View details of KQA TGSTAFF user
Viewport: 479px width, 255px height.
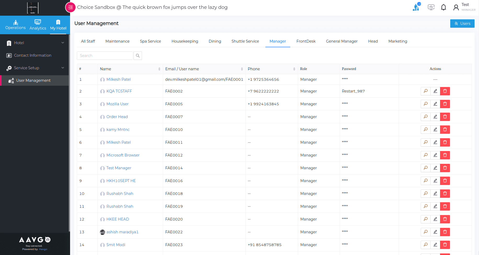tap(425, 91)
